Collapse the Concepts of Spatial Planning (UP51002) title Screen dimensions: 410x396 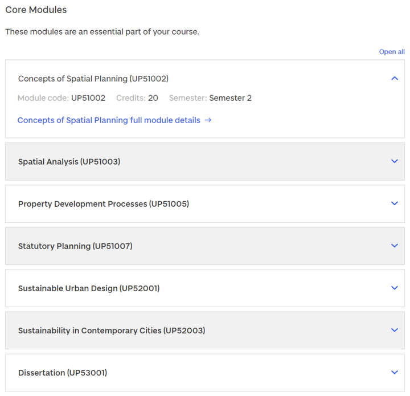93,79
